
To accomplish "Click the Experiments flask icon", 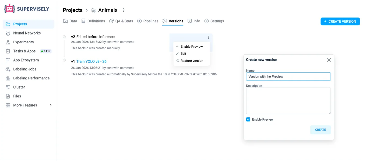I will (8, 42).
